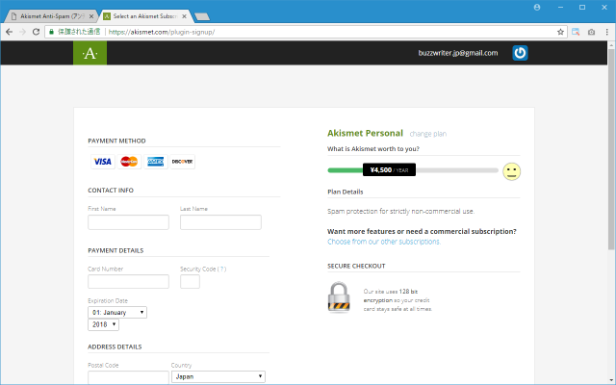The width and height of the screenshot is (616, 385).
Task: Click the buzzwriter.jp@gmail.com account email
Action: (x=458, y=53)
